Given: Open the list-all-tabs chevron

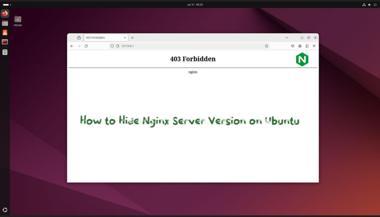Looking at the screenshot, I should [x=286, y=37].
